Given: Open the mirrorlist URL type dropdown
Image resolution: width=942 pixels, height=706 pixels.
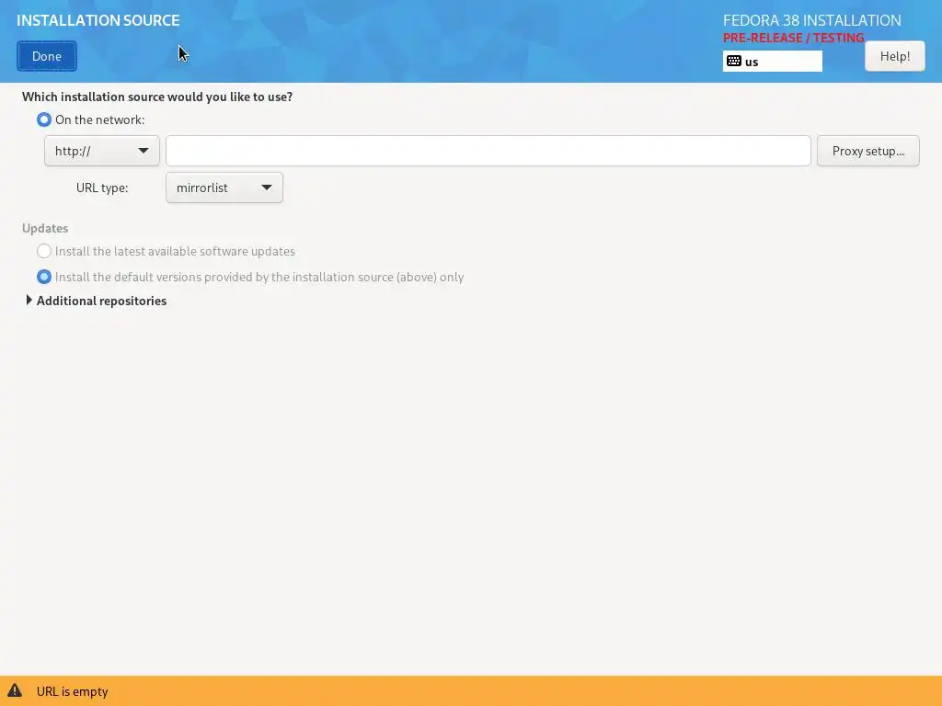Looking at the screenshot, I should tap(224, 188).
